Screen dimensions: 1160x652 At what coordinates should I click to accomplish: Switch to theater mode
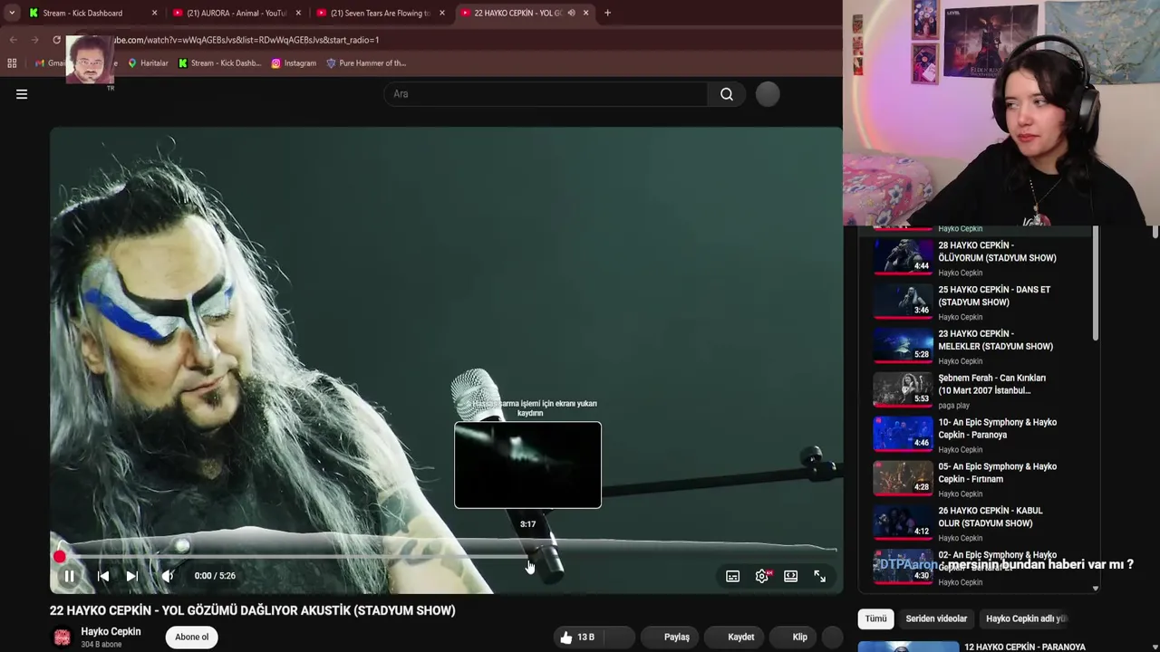click(x=791, y=576)
